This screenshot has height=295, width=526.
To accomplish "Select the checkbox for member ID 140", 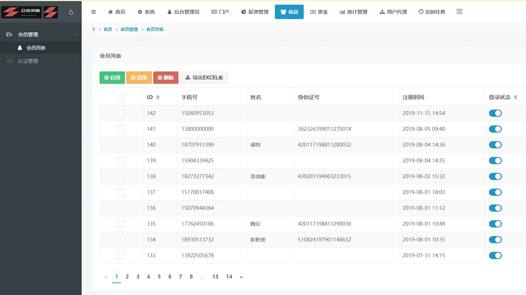I will (121, 145).
